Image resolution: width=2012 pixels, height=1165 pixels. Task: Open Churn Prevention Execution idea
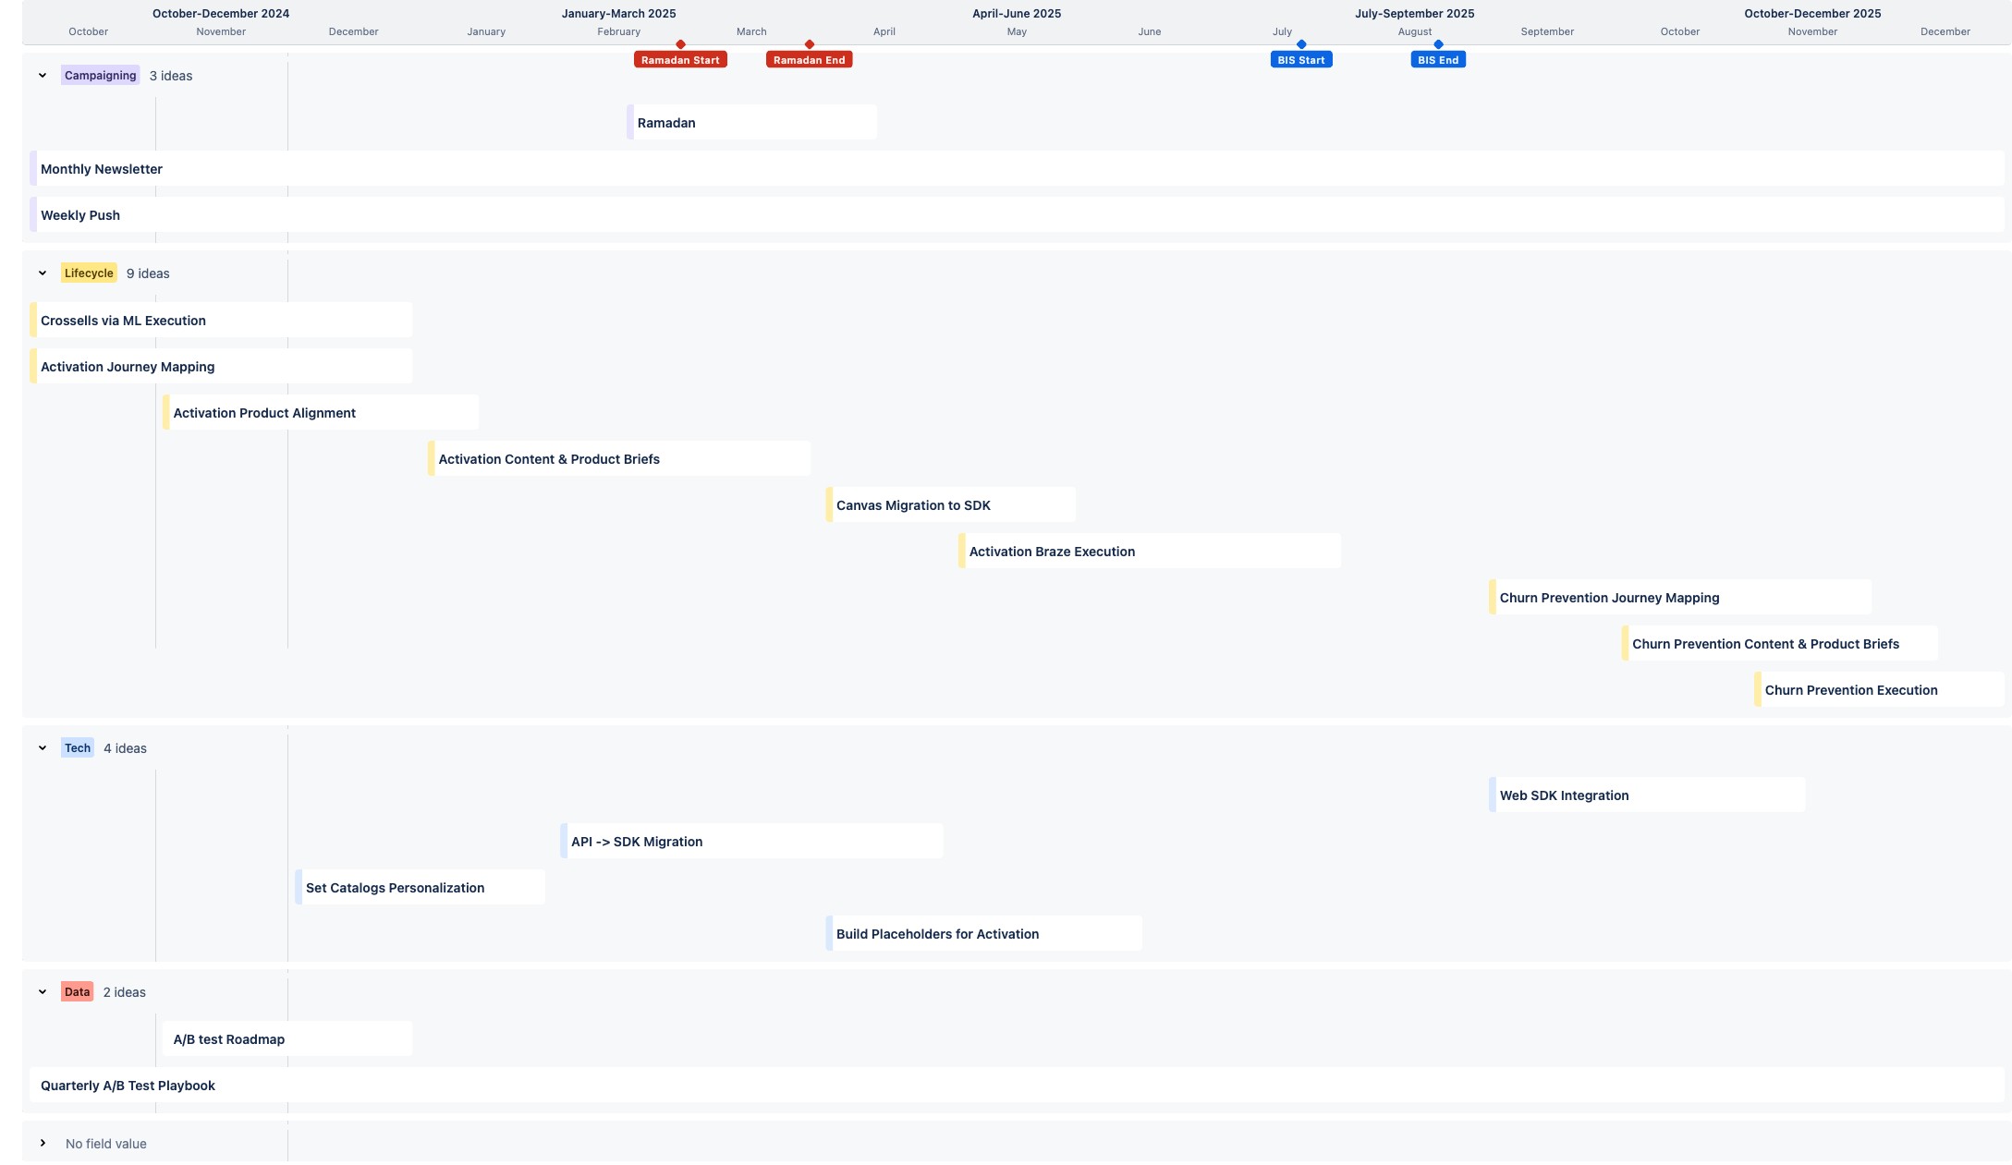[1880, 689]
